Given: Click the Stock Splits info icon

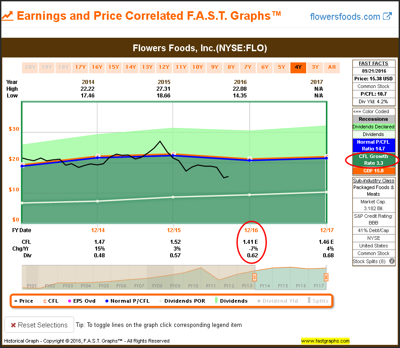Looking at the screenshot, I should click(391, 261).
